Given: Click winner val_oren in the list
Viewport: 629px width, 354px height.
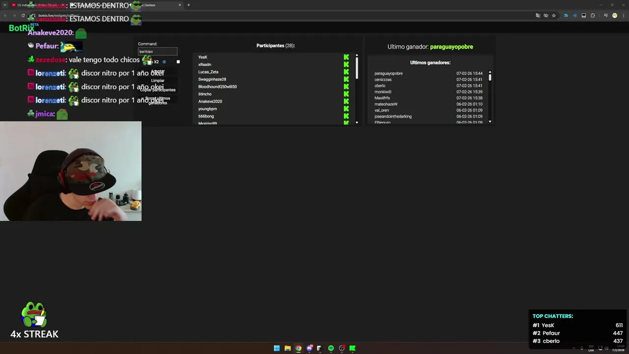Looking at the screenshot, I should point(381,110).
